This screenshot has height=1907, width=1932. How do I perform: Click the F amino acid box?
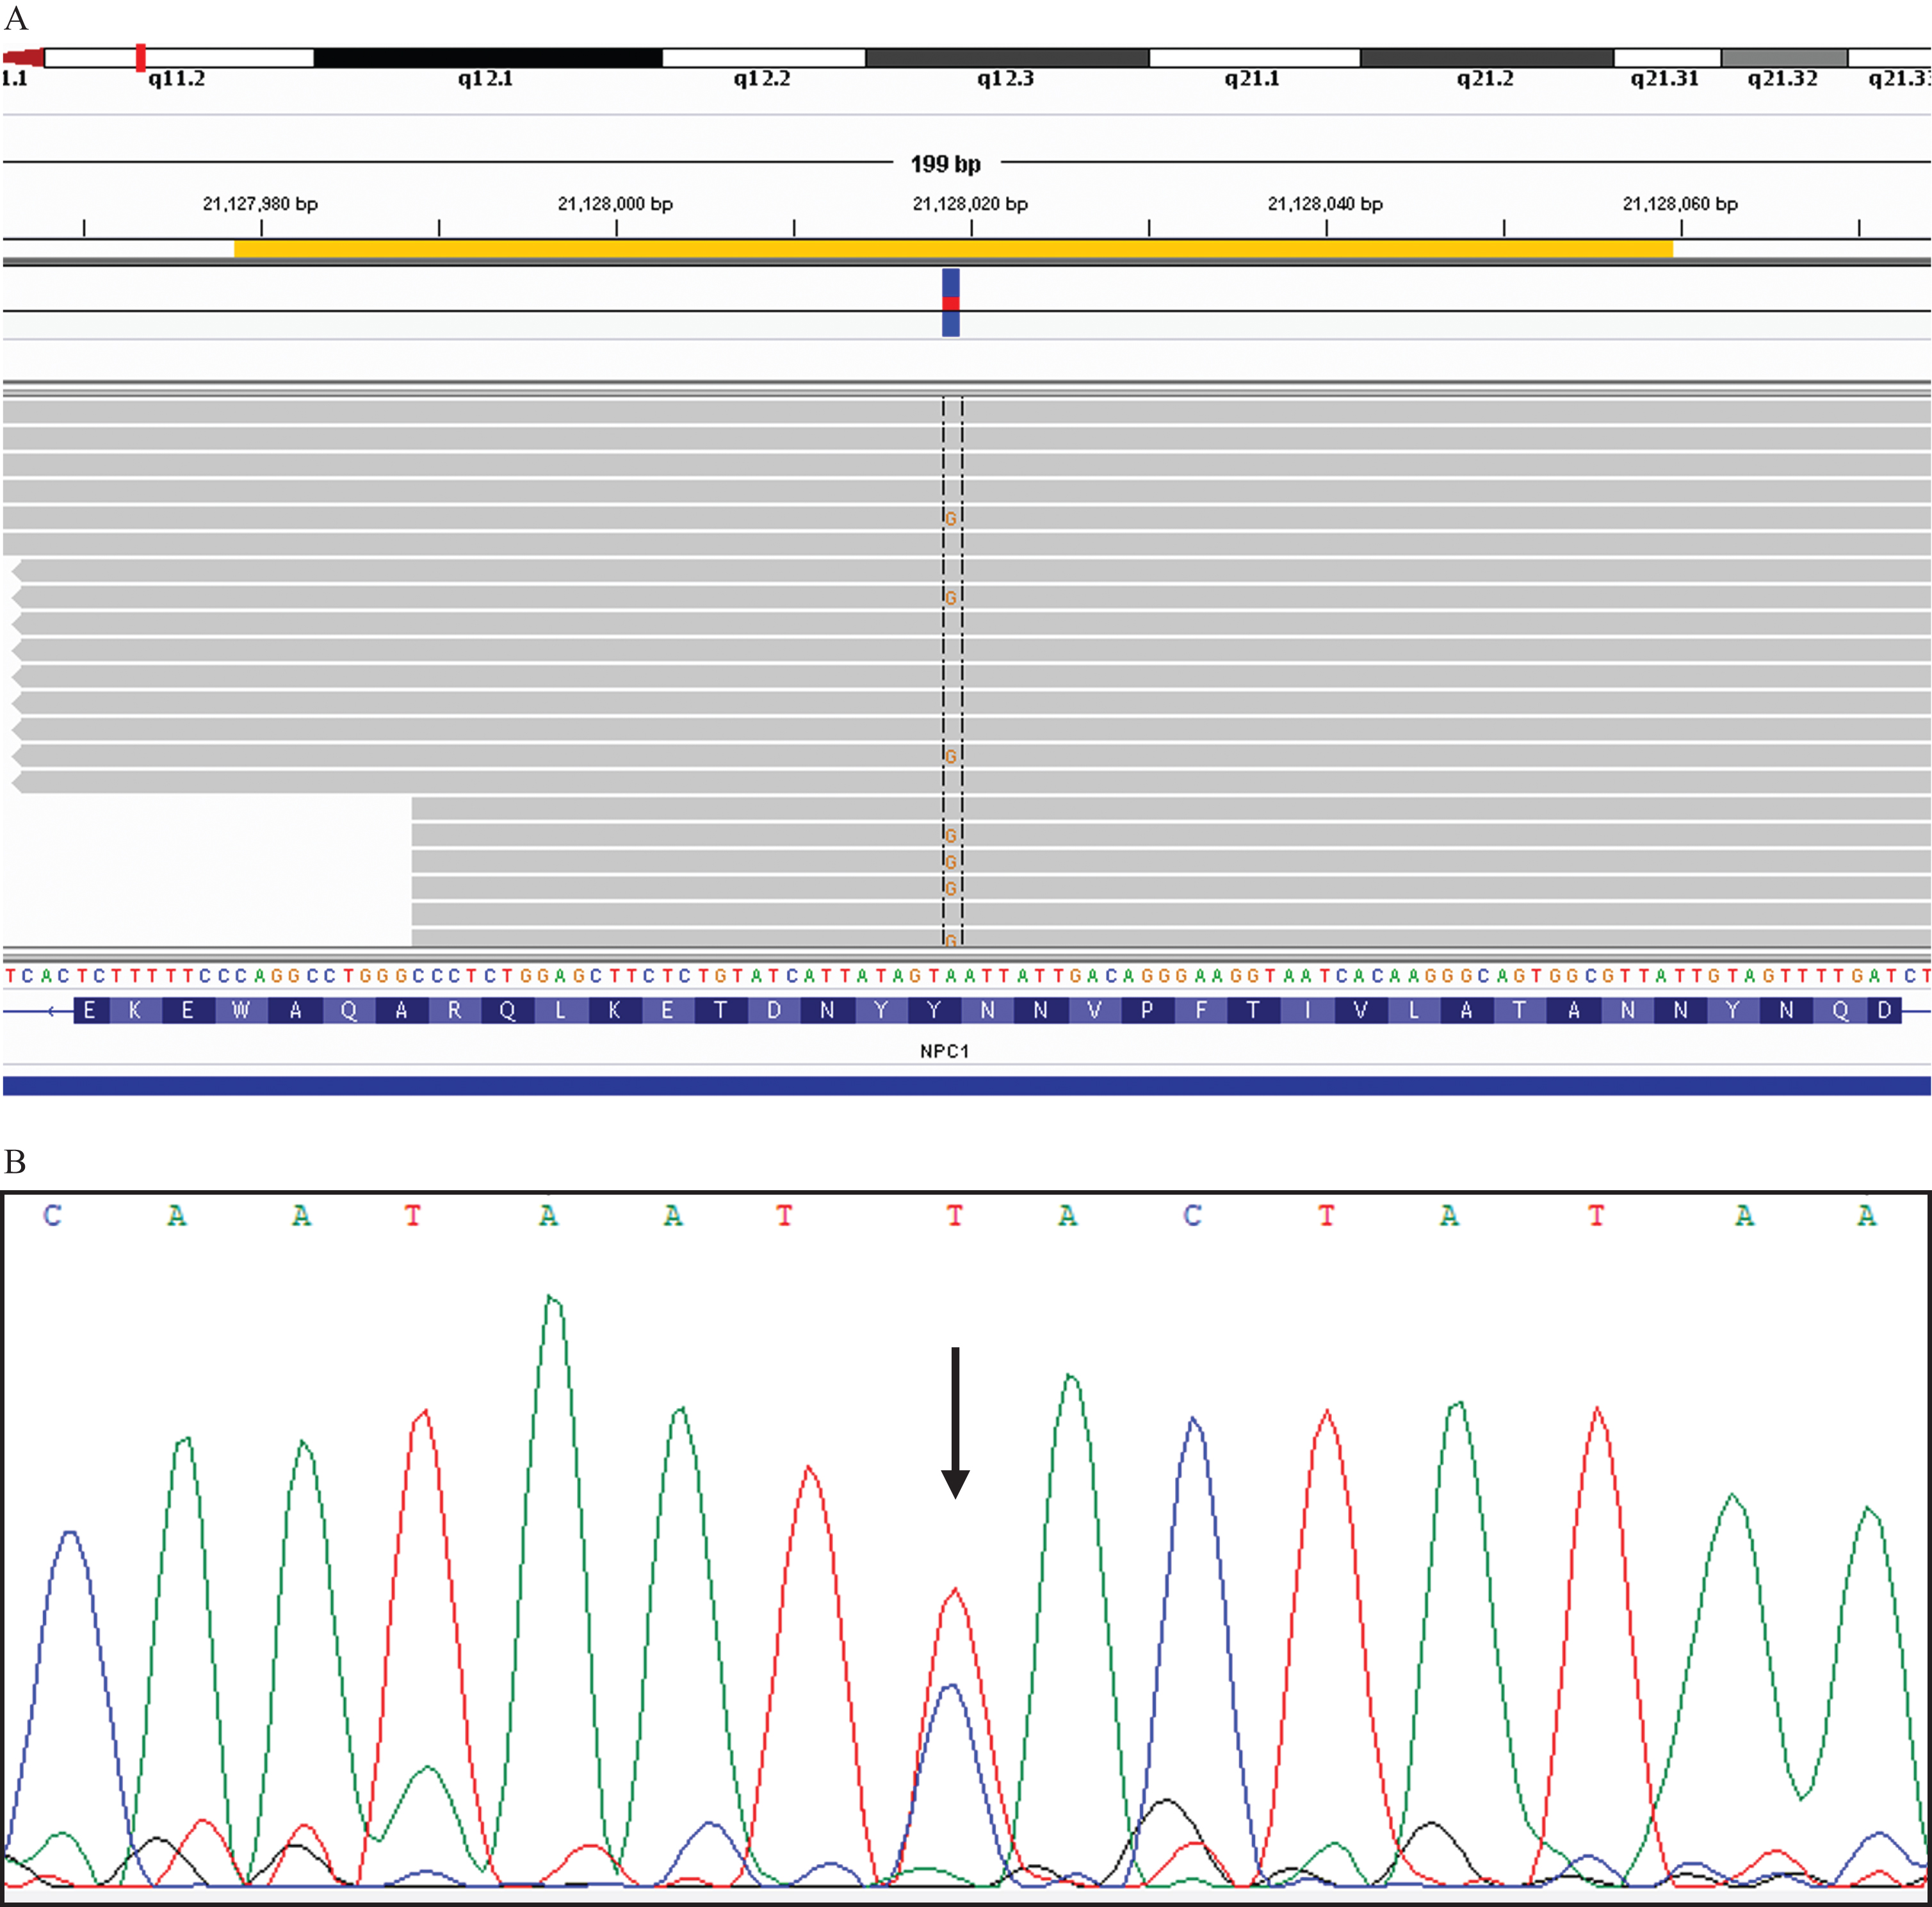(x=1200, y=1011)
